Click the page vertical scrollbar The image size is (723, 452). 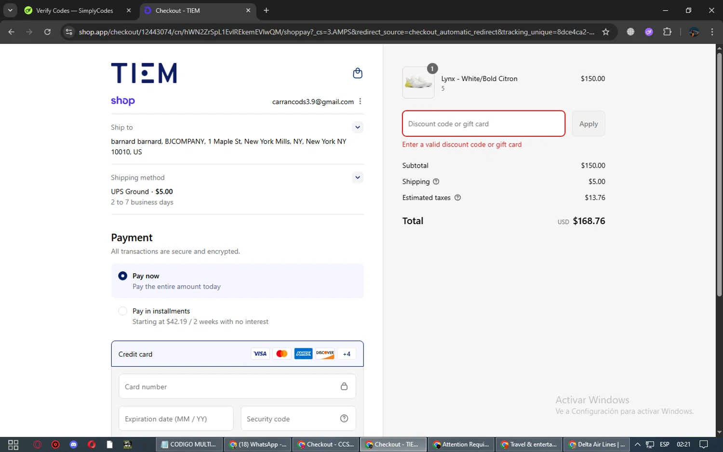pos(719,173)
